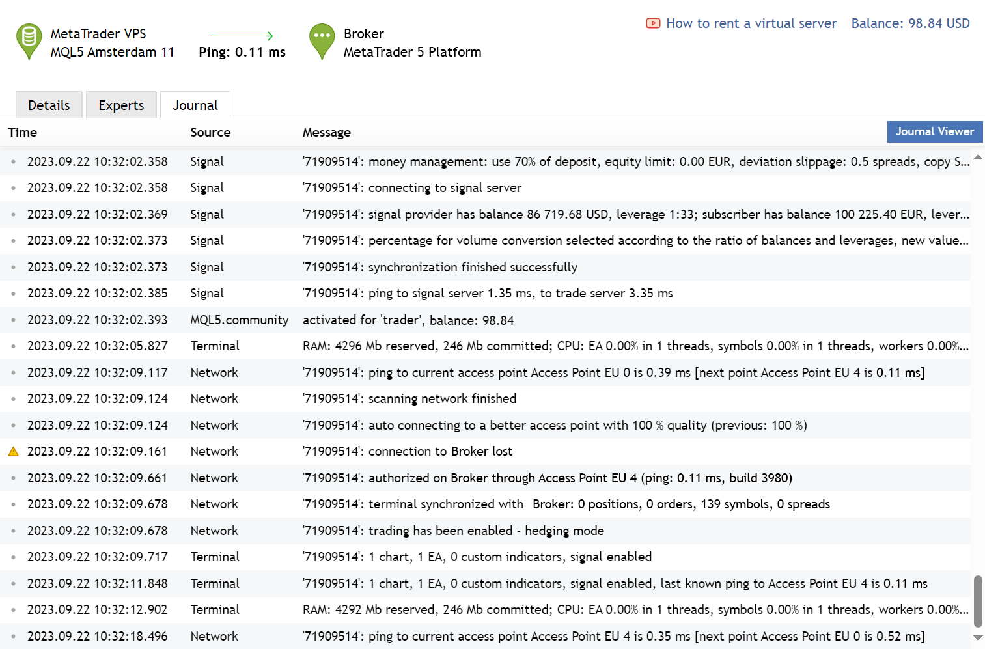This screenshot has width=985, height=649.
Task: Open the Journal Viewer
Action: coord(935,131)
